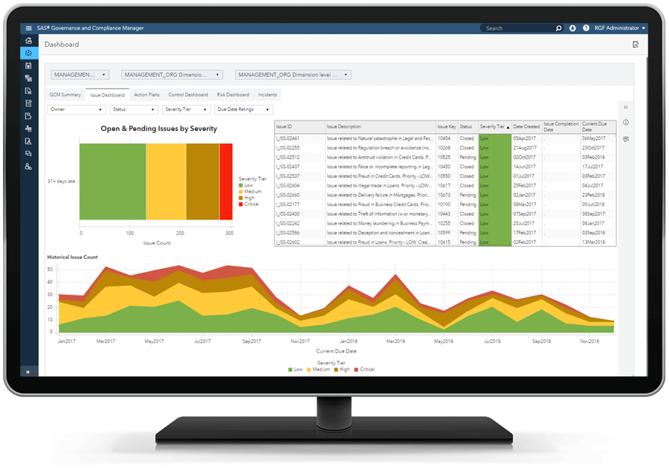669x468 pixels.
Task: Click the red Critical segment of severity bar
Action: pyautogui.click(x=226, y=182)
